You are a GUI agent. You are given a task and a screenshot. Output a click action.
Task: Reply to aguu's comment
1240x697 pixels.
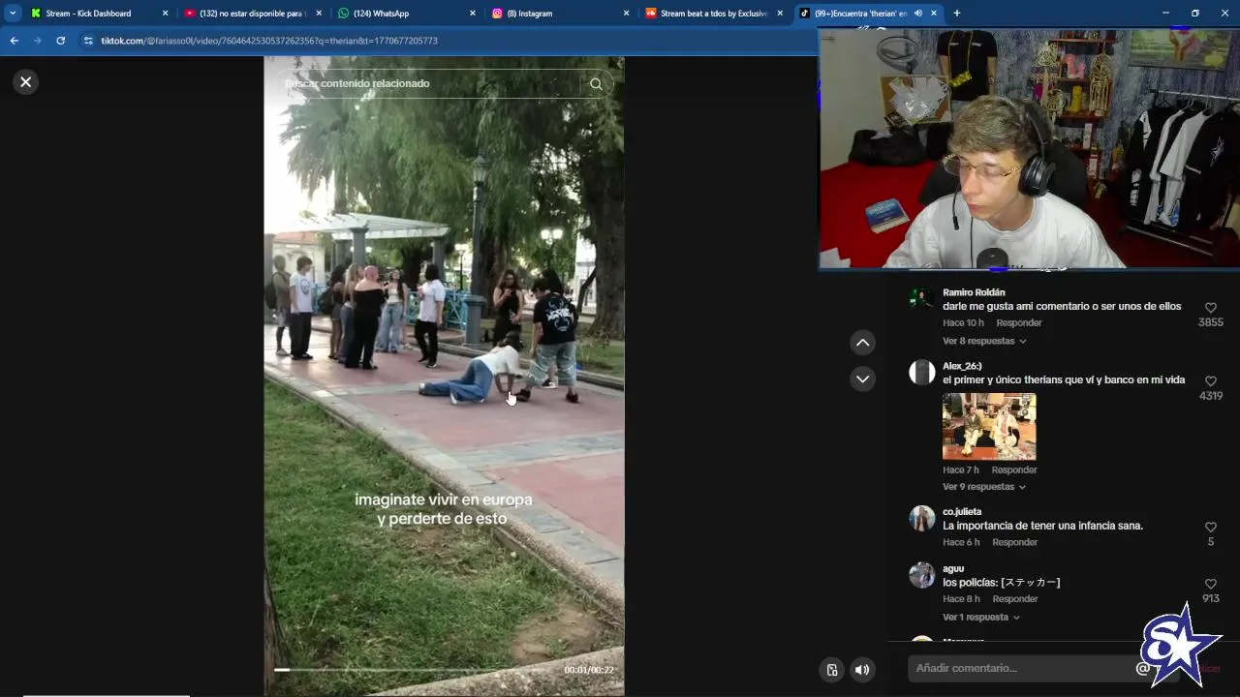click(x=1014, y=599)
